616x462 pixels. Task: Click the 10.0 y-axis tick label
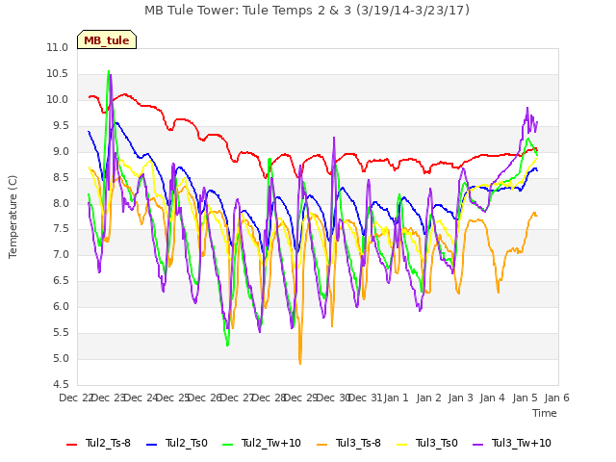tap(58, 99)
